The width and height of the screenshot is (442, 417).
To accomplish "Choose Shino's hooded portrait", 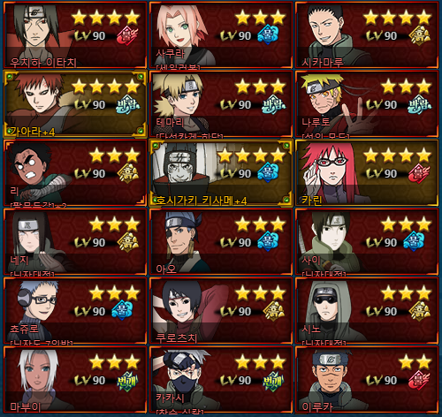I will (x=329, y=309).
